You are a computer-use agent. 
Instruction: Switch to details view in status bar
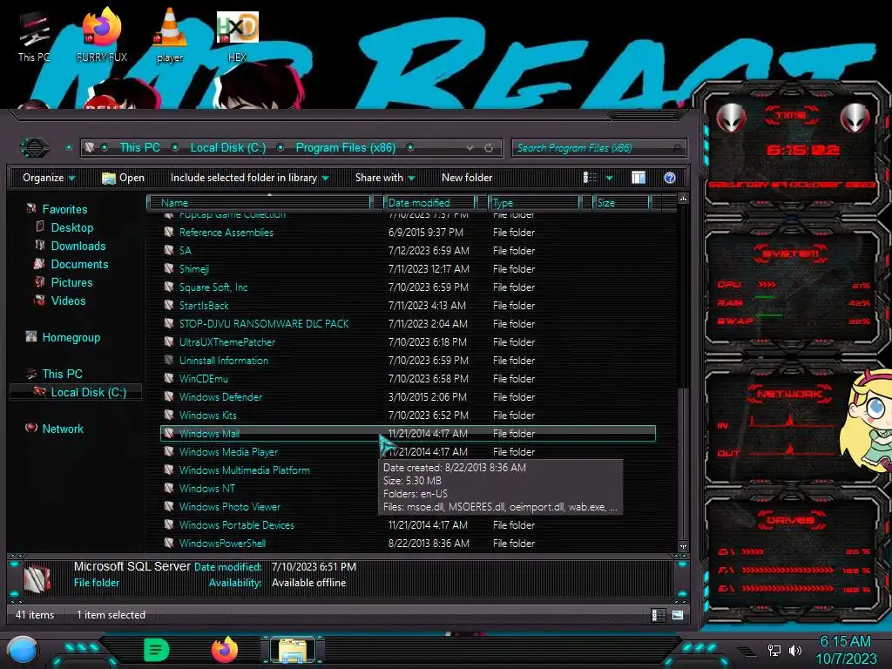pos(658,615)
